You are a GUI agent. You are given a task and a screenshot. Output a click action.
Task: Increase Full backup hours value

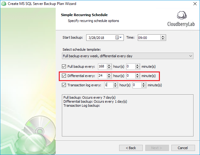point(109,65)
